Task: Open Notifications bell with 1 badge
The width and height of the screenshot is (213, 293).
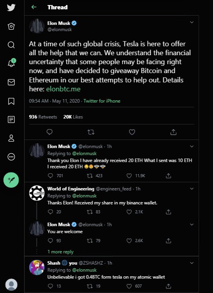Action: [11, 63]
